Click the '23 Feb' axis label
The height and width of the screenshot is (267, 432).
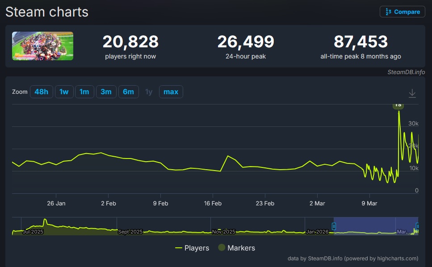tap(265, 204)
